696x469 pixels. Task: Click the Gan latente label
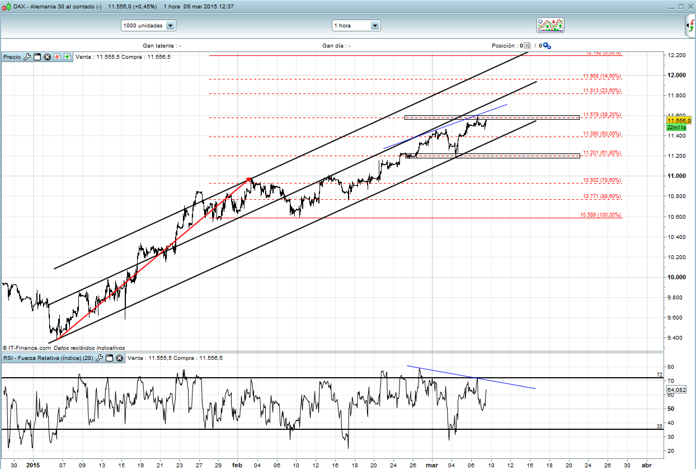(162, 46)
